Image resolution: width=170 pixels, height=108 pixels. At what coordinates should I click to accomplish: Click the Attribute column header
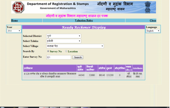(x=138, y=68)
